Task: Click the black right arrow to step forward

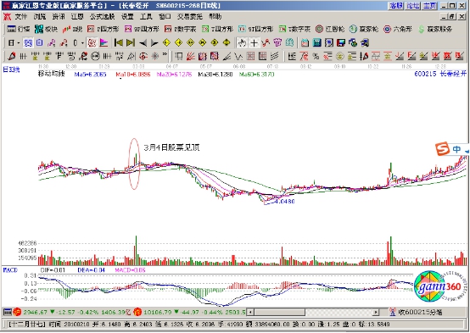Action: (x=154, y=43)
